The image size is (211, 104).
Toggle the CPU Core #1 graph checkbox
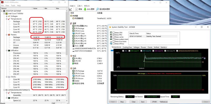click(130, 51)
